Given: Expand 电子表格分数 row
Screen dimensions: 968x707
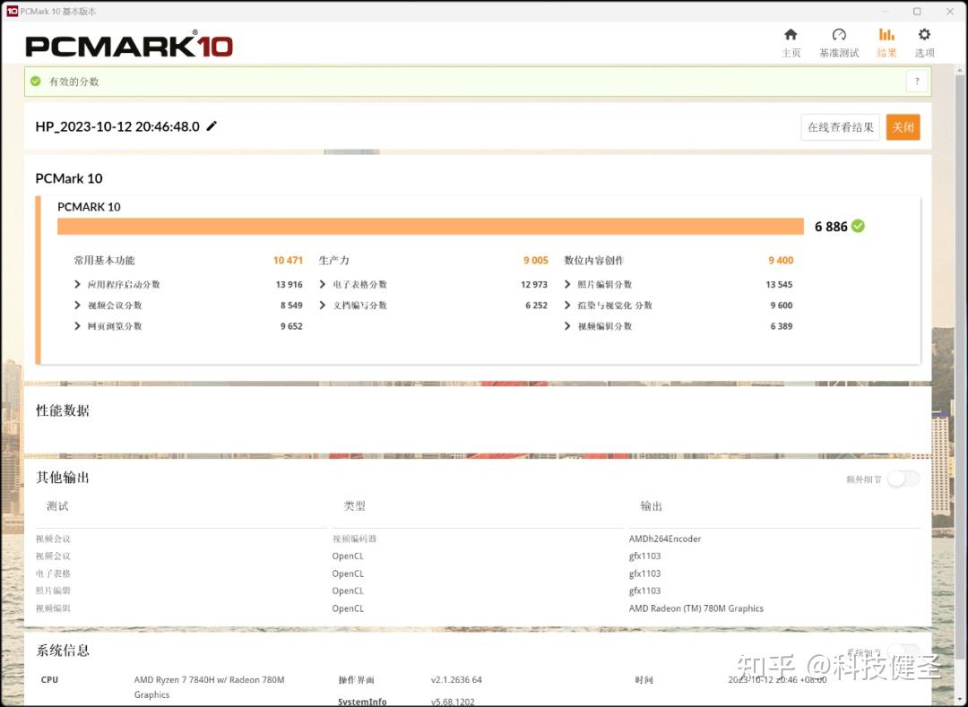Looking at the screenshot, I should (323, 284).
